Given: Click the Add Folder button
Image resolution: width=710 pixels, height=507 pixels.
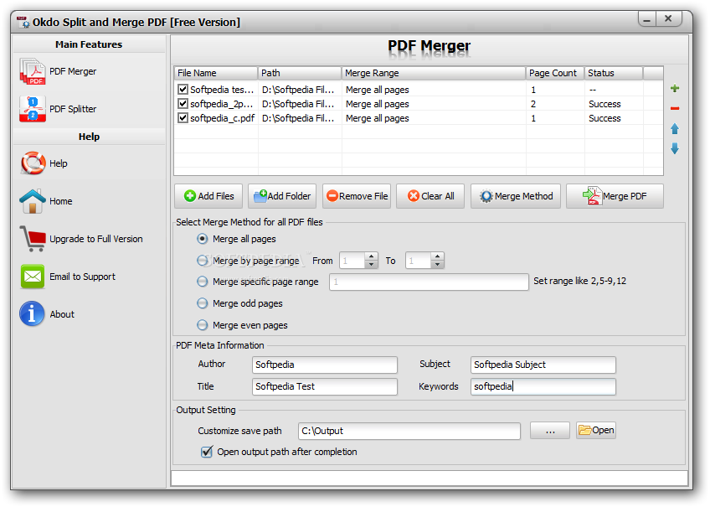Looking at the screenshot, I should (x=282, y=196).
